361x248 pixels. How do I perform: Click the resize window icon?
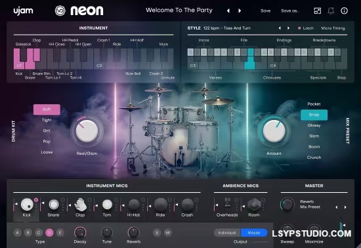[x=318, y=10]
